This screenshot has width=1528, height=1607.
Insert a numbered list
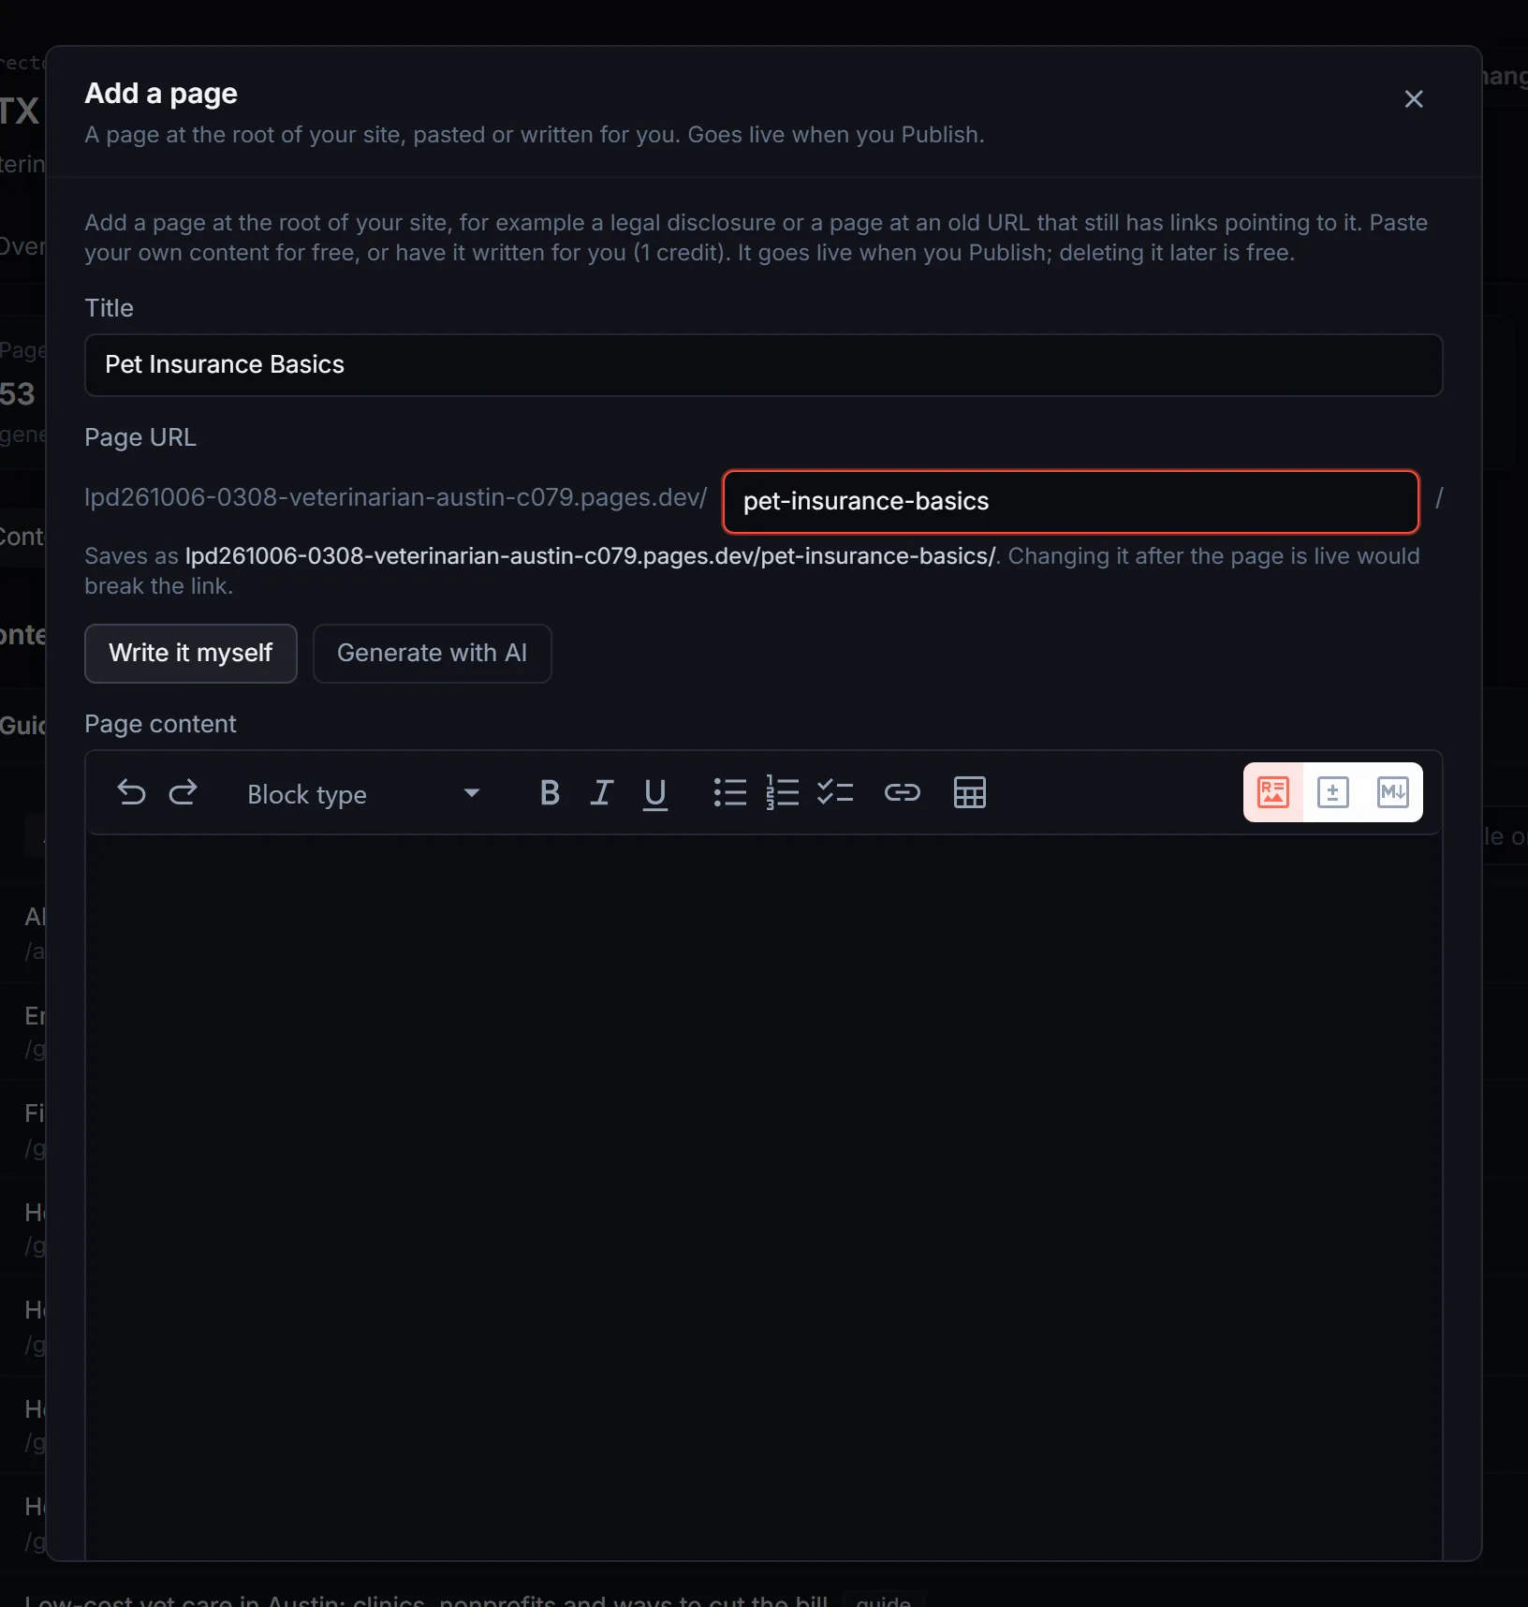tap(783, 793)
